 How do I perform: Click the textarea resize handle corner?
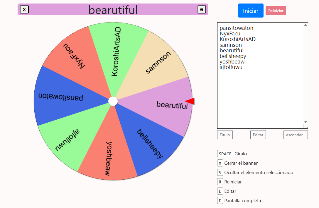coord(306,126)
